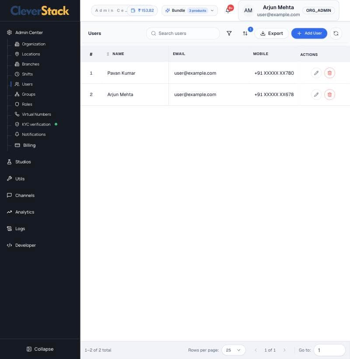Click Arjun Mehta profile name in header
Image resolution: width=350 pixels, height=359 pixels.
tap(278, 7)
